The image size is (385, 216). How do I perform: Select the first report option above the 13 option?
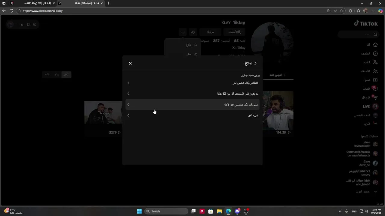click(192, 83)
